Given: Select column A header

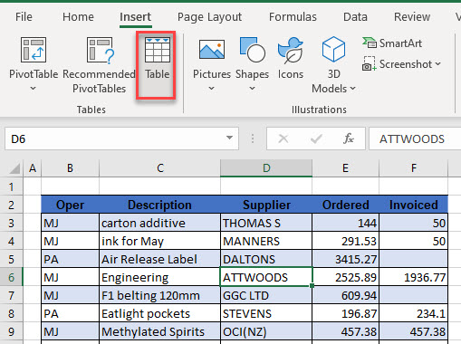Looking at the screenshot, I should pos(33,168).
